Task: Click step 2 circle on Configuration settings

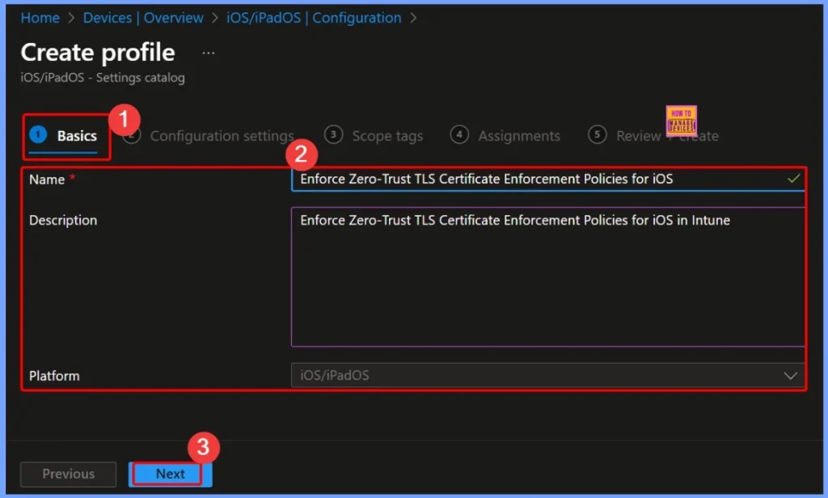Action: (133, 136)
